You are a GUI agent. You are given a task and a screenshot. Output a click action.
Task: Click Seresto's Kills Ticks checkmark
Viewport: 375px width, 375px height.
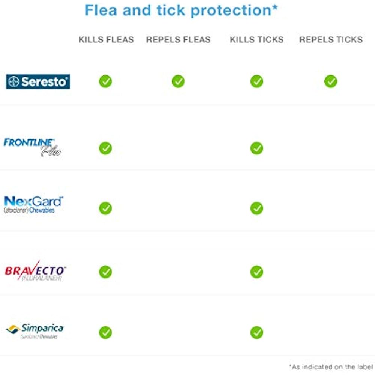257,81
